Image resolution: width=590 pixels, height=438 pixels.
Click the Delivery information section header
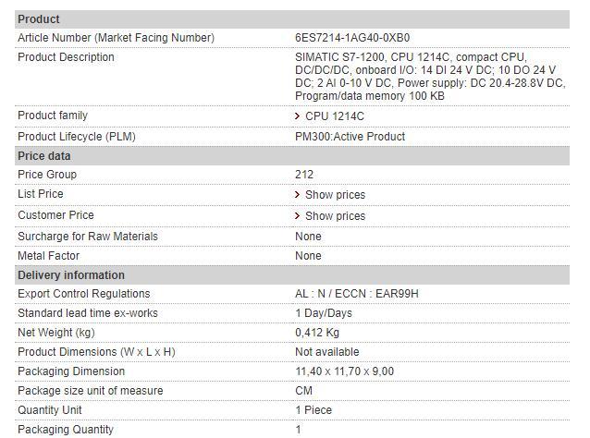71,275
